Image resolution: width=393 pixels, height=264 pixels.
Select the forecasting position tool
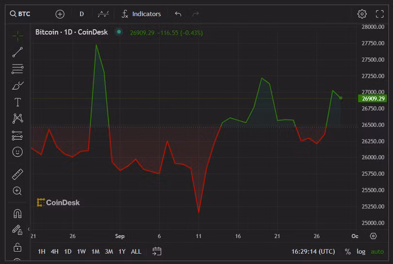(x=17, y=135)
